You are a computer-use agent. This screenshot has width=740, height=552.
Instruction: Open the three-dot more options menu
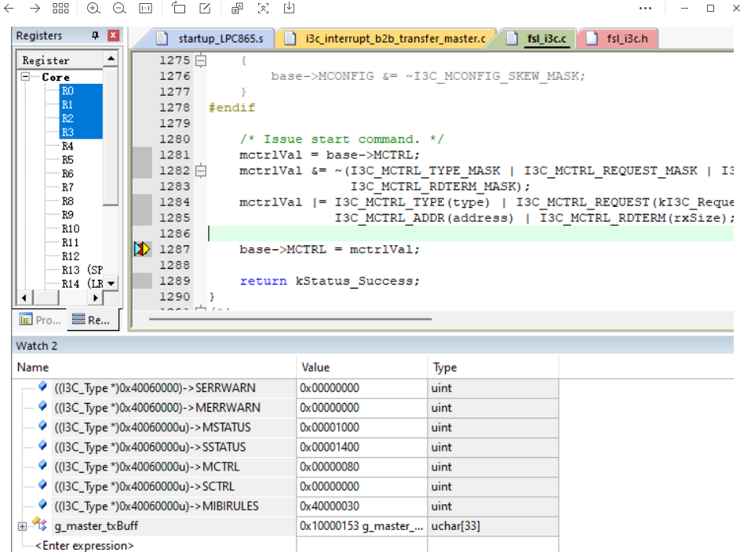pyautogui.click(x=645, y=8)
